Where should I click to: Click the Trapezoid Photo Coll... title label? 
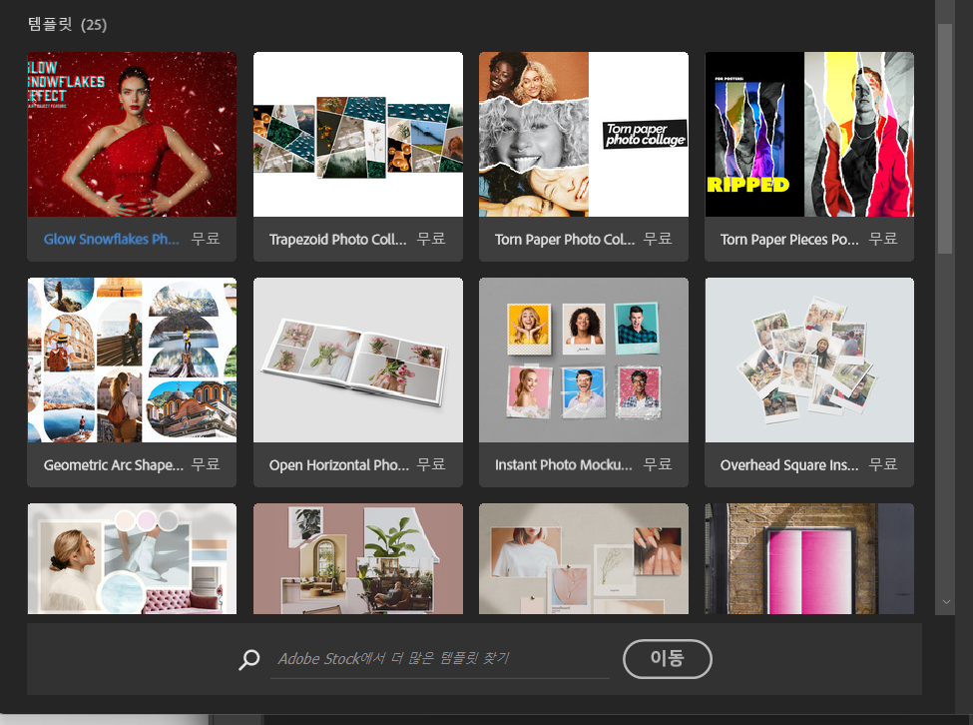[338, 240]
